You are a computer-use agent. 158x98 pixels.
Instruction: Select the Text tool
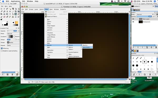pyautogui.click(x=10, y=14)
